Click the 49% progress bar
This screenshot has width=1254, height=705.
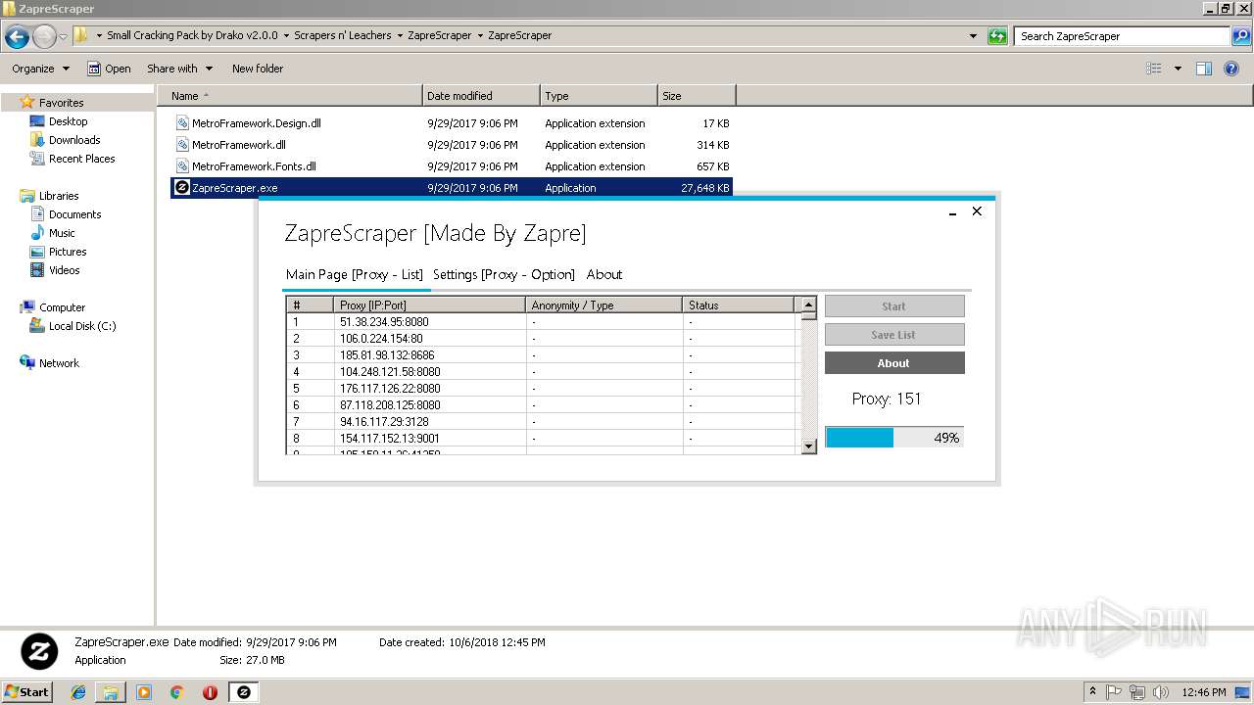click(x=894, y=438)
